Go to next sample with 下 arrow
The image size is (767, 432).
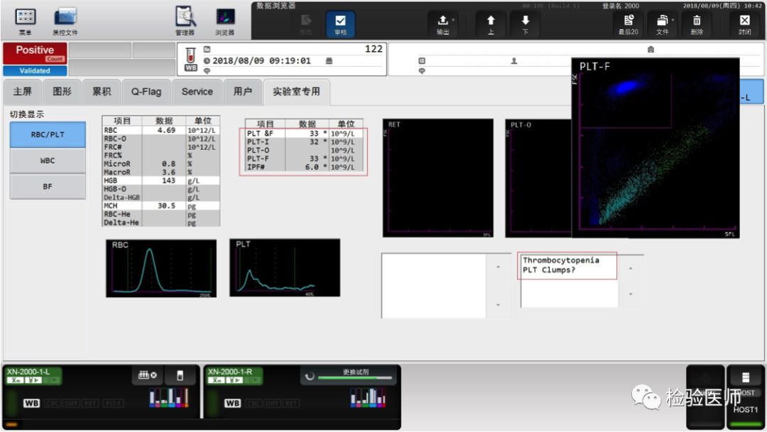[525, 23]
